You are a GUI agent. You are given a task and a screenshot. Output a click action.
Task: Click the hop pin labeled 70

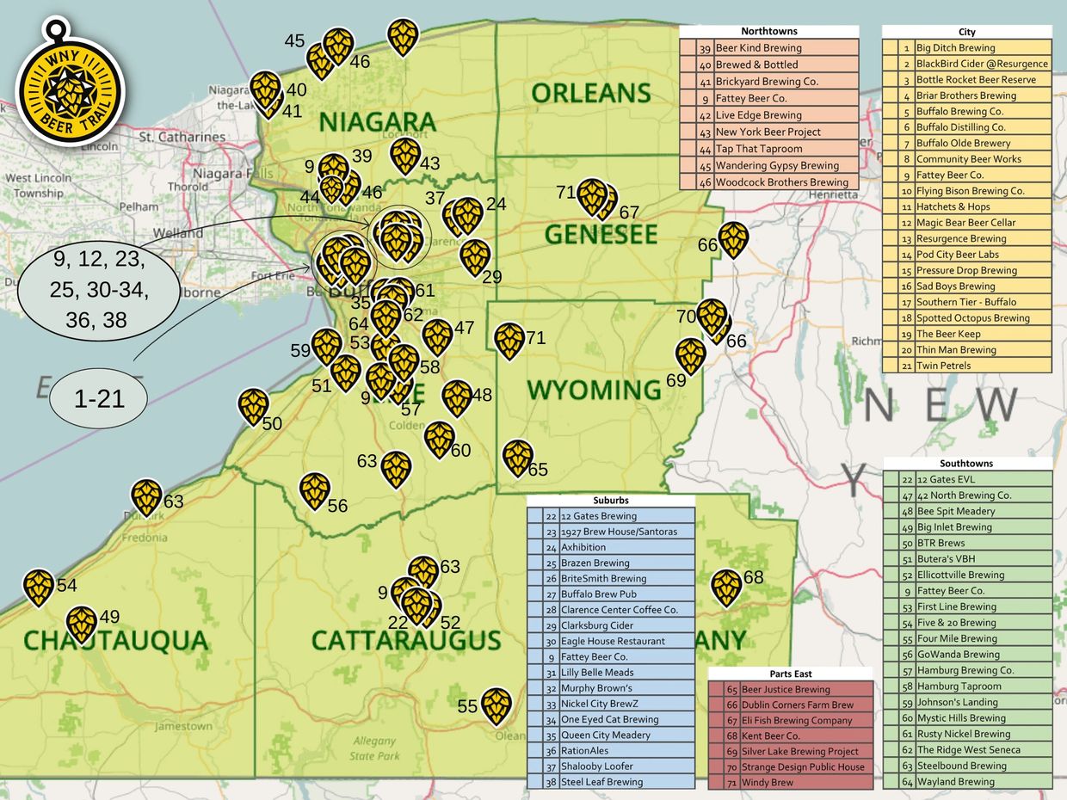[x=711, y=317]
